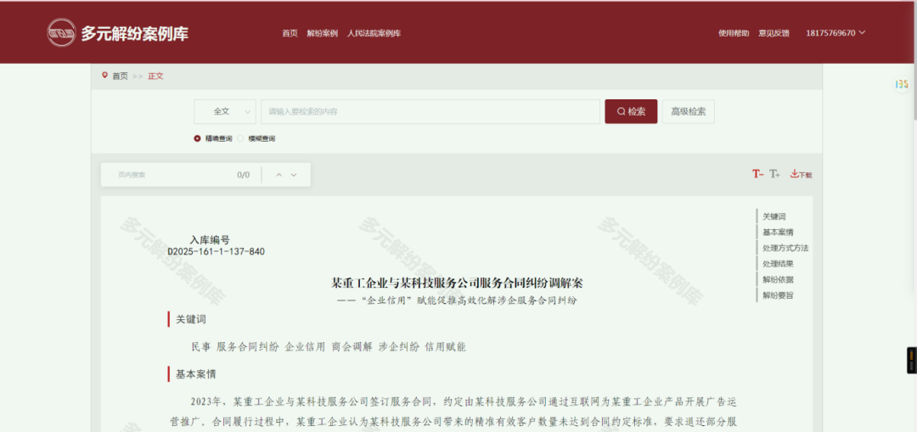Focus the 页内搜索 in-page search field
The image size is (917, 432).
click(x=170, y=175)
